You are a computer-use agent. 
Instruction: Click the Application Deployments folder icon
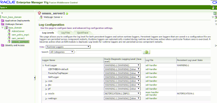pyautogui.click(x=3, y=21)
